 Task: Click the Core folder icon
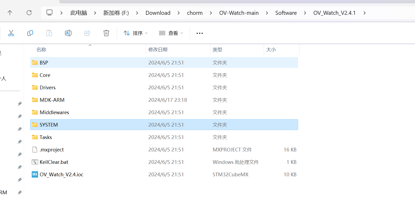click(x=35, y=75)
